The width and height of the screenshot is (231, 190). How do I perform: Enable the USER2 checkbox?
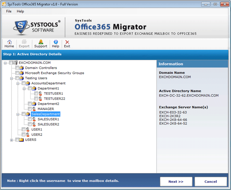(23, 135)
